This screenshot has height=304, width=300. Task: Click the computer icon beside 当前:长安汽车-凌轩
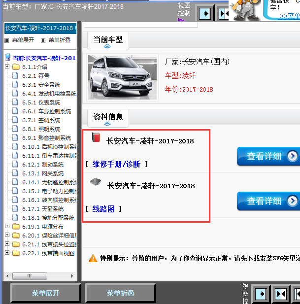coord(8,57)
